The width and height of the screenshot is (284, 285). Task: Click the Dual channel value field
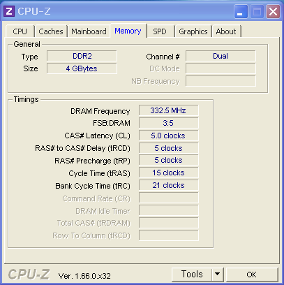[221, 56]
